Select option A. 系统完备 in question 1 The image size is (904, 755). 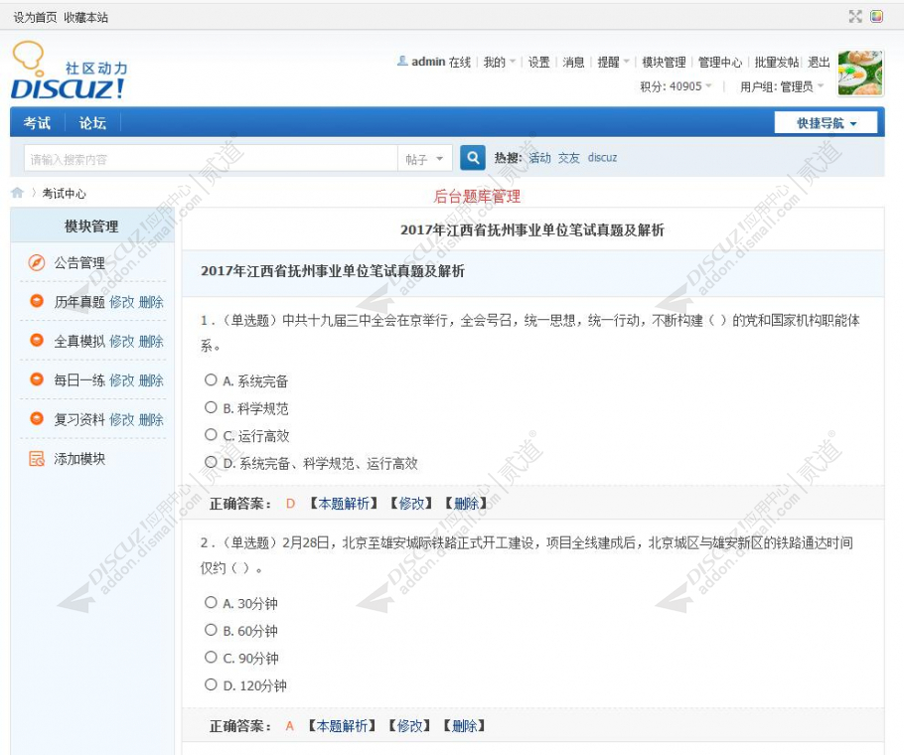point(211,379)
